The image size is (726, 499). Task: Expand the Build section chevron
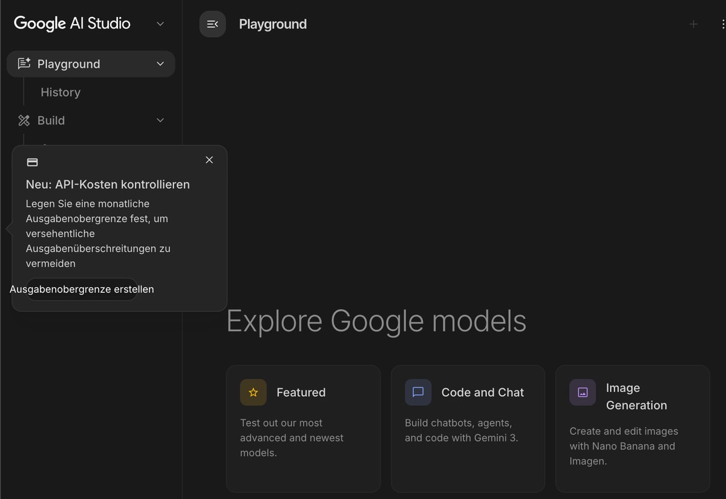(160, 120)
